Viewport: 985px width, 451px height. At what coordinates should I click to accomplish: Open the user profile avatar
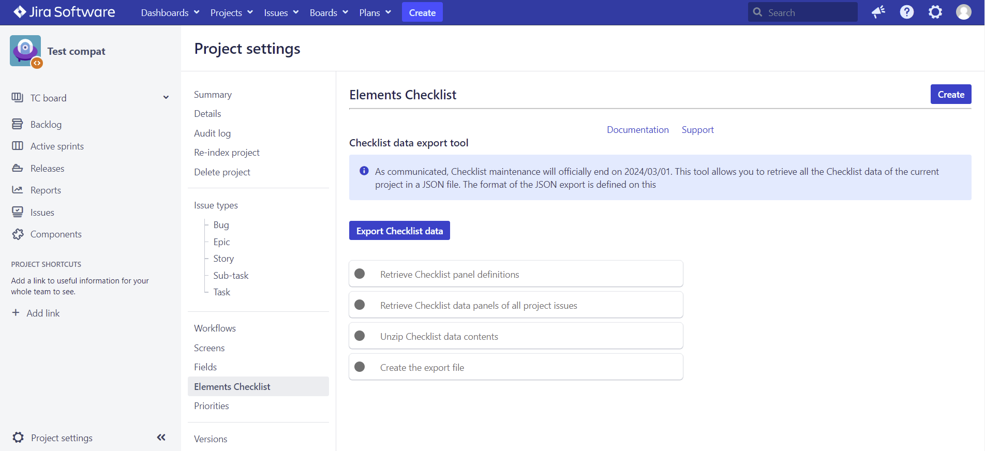pyautogui.click(x=963, y=12)
